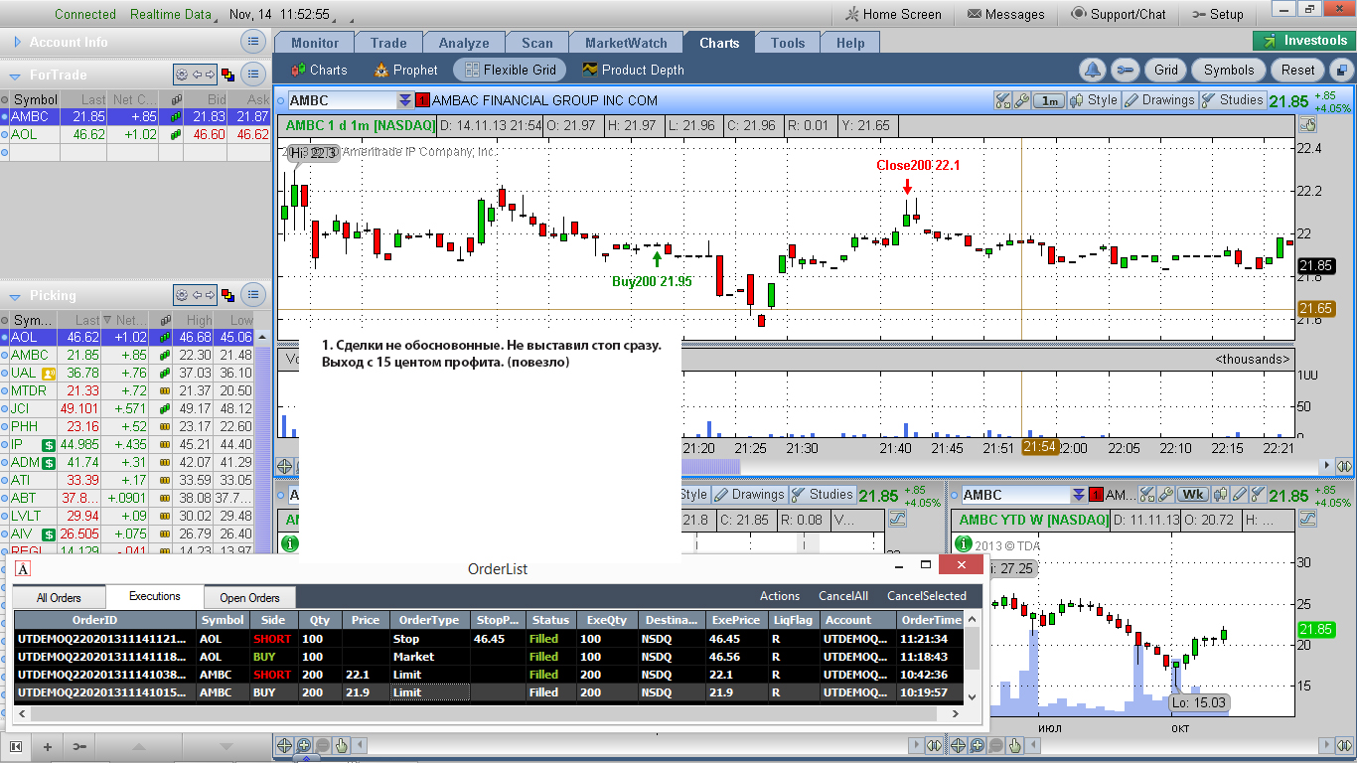1357x763 pixels.
Task: Switch to the MarketWatch tab
Action: click(626, 43)
